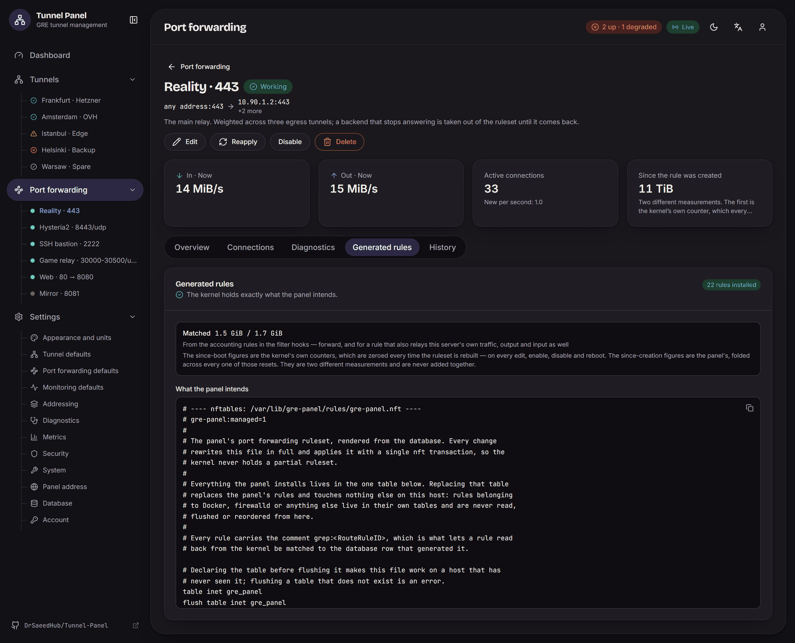795x643 pixels.
Task: Open Port forwarding defaults settings
Action: coord(80,371)
